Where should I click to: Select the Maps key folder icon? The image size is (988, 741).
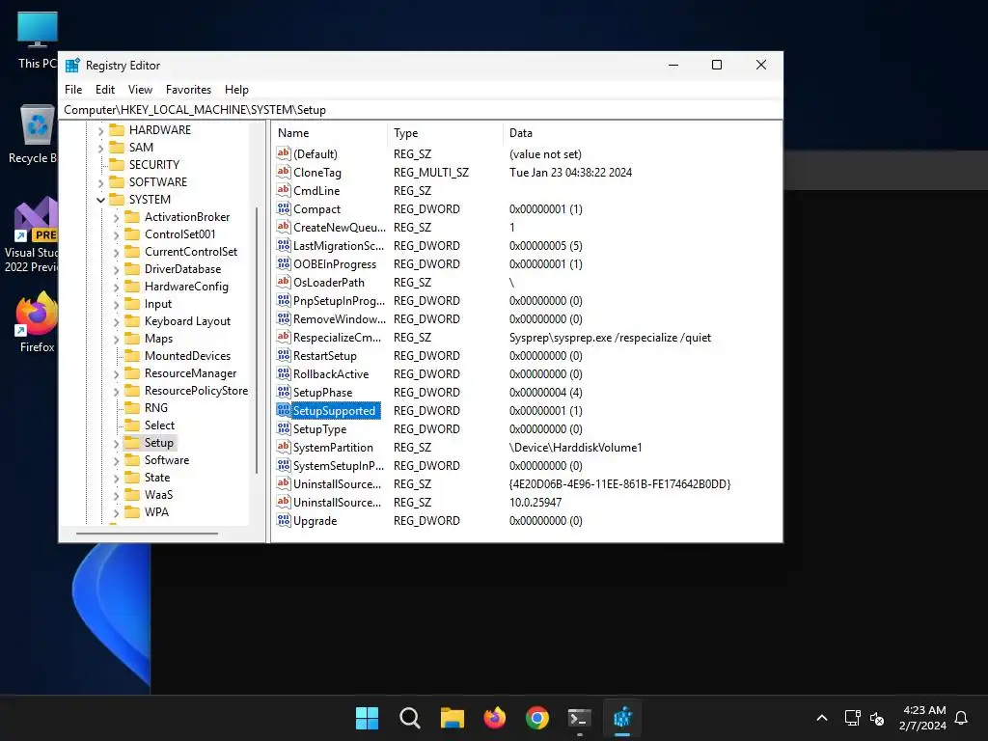coord(131,339)
